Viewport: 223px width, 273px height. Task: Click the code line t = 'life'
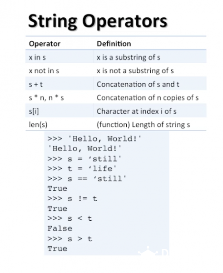[x=82, y=168]
